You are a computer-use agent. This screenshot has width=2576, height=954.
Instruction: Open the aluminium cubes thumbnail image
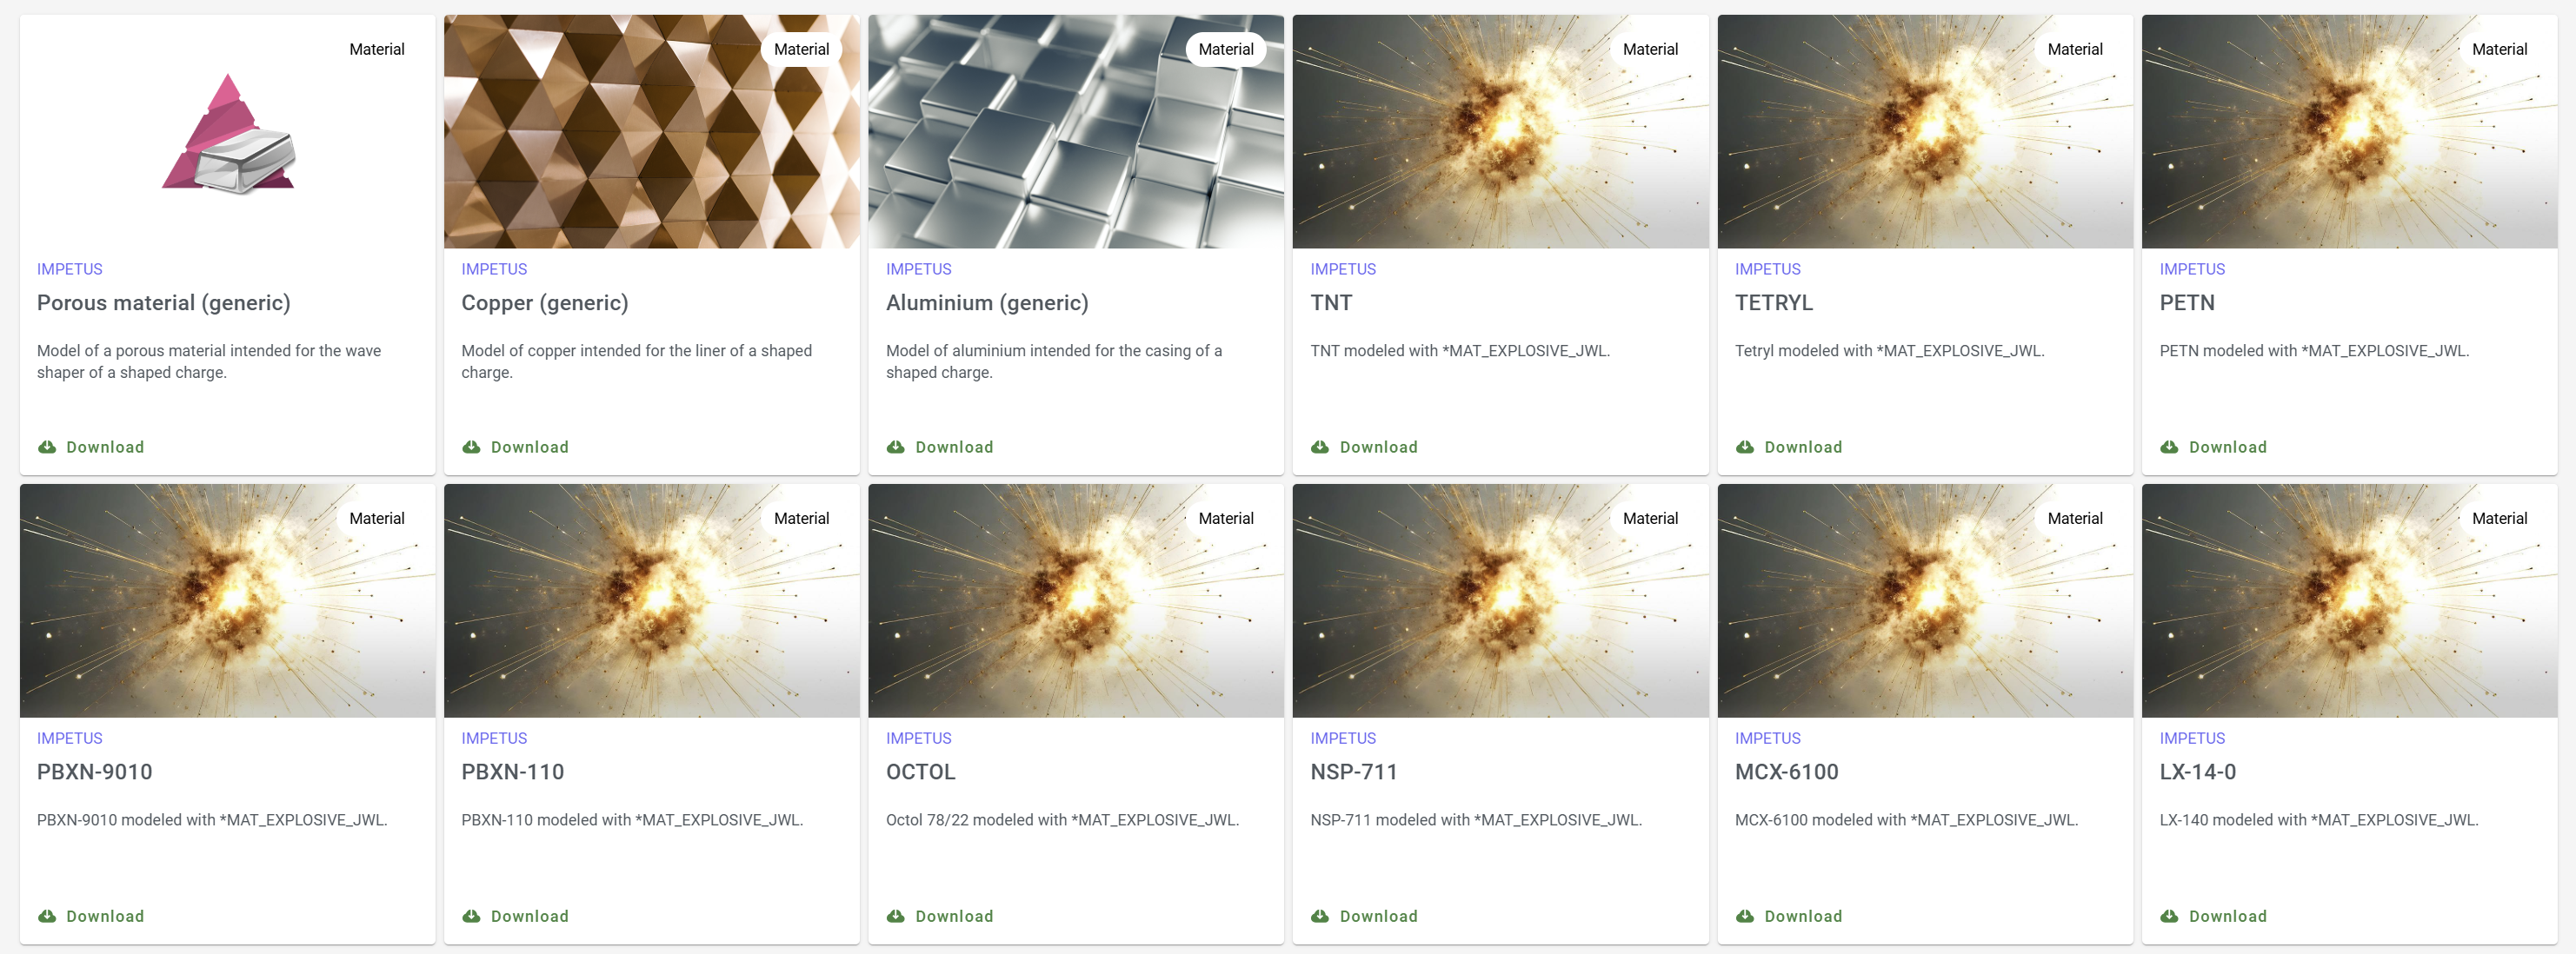click(x=1076, y=131)
